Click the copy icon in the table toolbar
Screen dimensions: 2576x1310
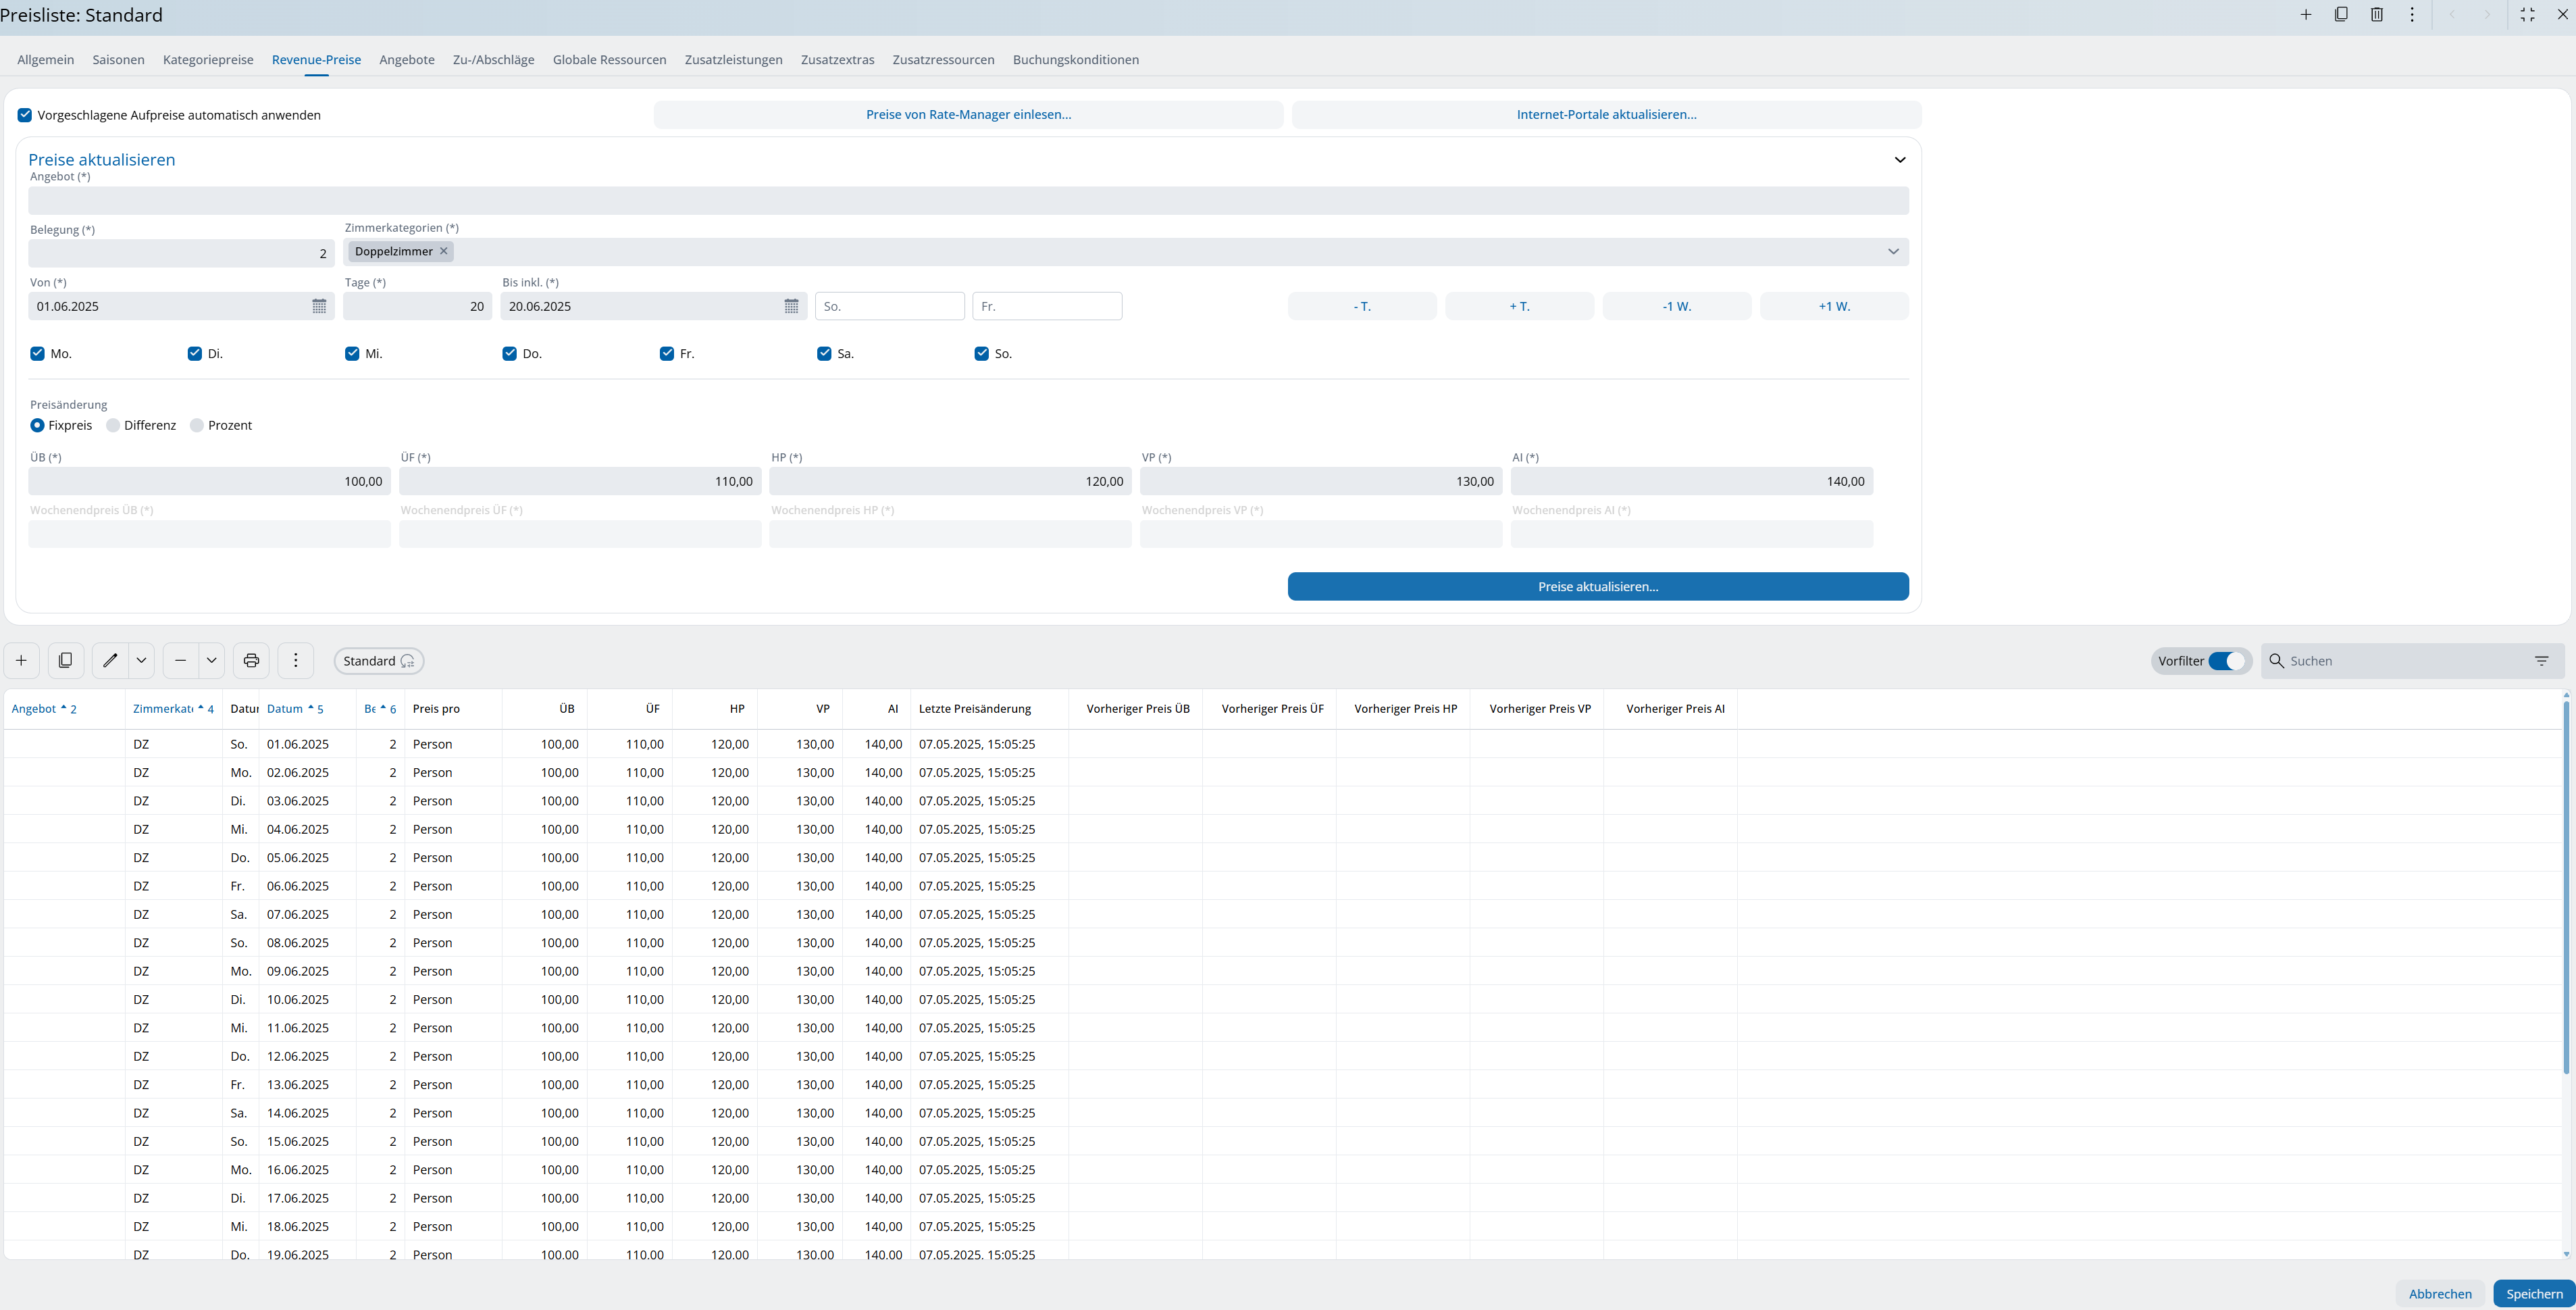[x=65, y=660]
